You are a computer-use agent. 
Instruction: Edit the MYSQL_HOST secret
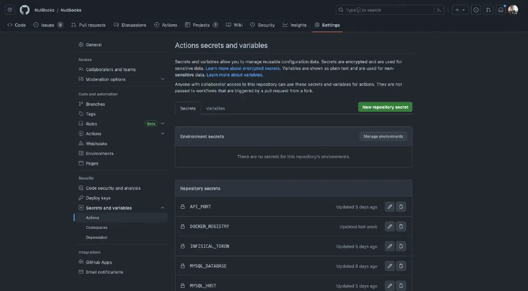pyautogui.click(x=390, y=286)
